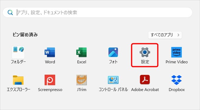Launch Screenpresso app
The width and height of the screenshot is (200, 110).
(x=50, y=83)
